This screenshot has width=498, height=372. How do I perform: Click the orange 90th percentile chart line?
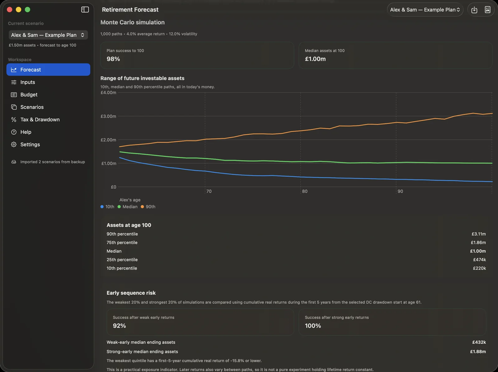(x=300, y=131)
